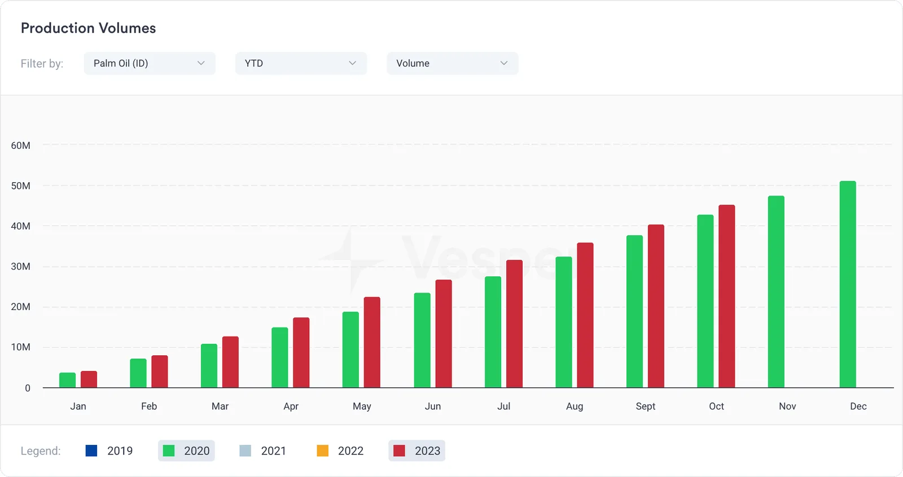The width and height of the screenshot is (903, 477).
Task: Click the Sept month label
Action: pos(646,406)
